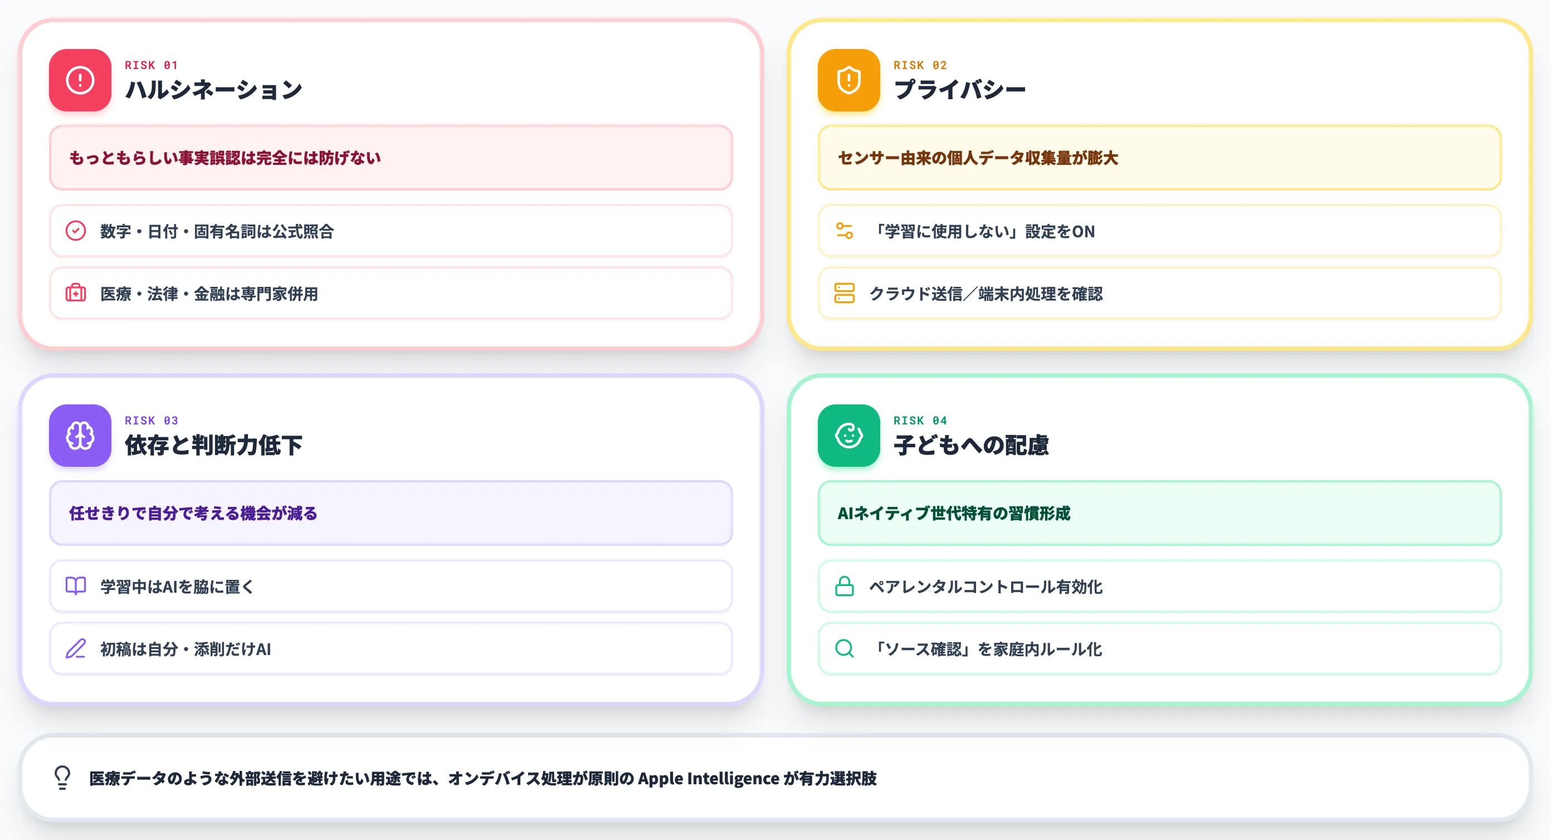Click the medical briefcase icon beside 医療・法律・金融
Image resolution: width=1551 pixels, height=840 pixels.
(76, 293)
